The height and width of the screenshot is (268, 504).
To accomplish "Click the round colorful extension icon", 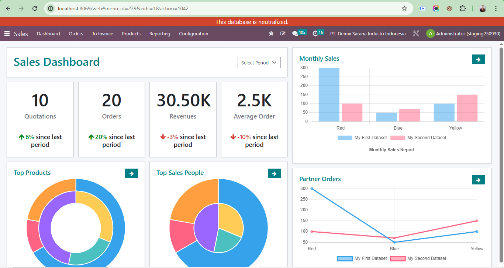I will [436, 8].
